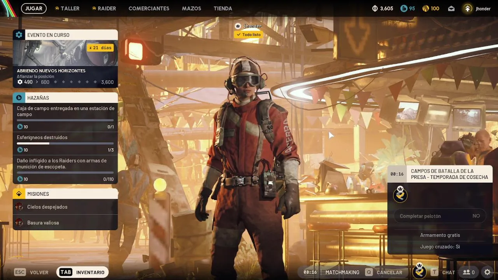Open the Basura valiosa mission
Image resolution: width=498 pixels, height=280 pixels.
point(65,222)
